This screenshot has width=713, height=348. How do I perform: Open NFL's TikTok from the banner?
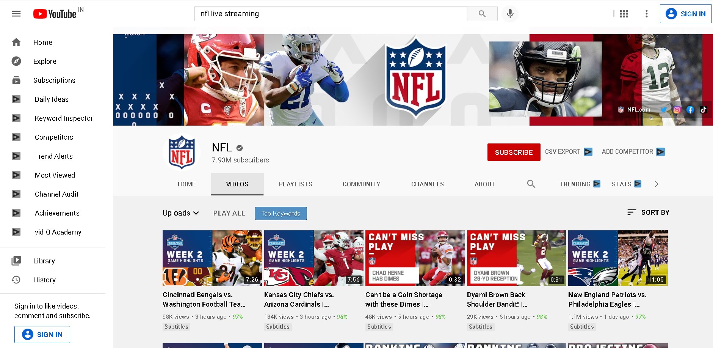click(x=704, y=110)
